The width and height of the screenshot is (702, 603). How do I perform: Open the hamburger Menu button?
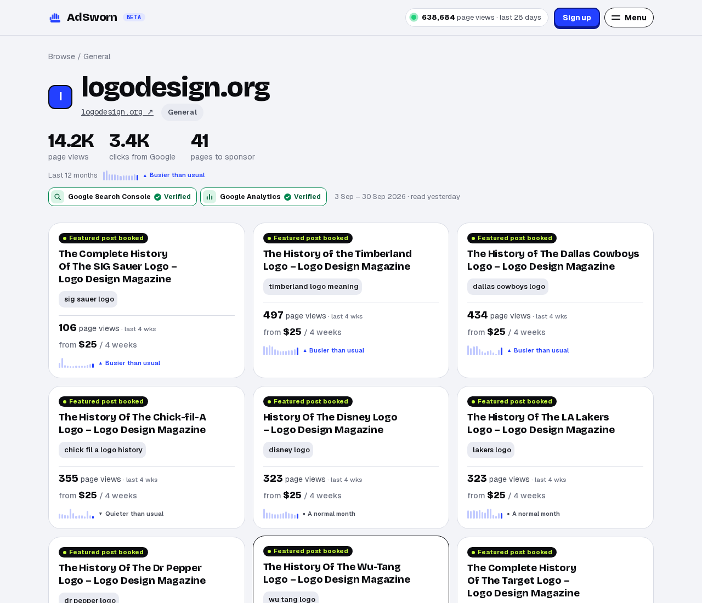pyautogui.click(x=629, y=18)
